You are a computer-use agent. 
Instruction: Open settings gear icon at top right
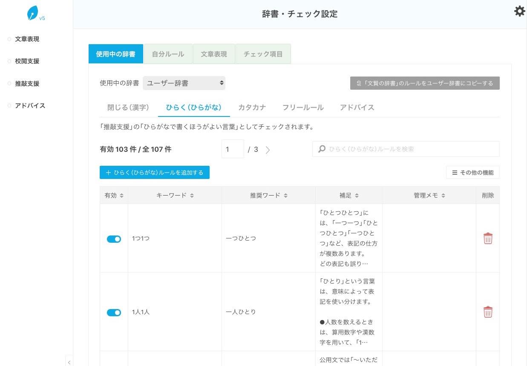(x=519, y=11)
